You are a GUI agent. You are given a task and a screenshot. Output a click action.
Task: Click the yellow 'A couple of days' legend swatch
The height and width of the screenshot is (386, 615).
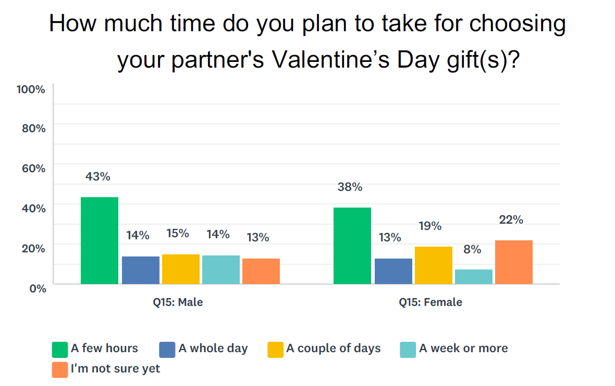click(275, 350)
